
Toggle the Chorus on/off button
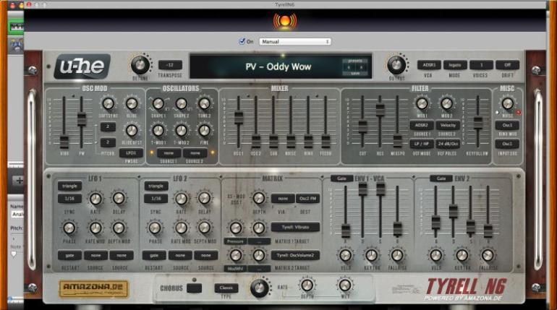point(194,288)
